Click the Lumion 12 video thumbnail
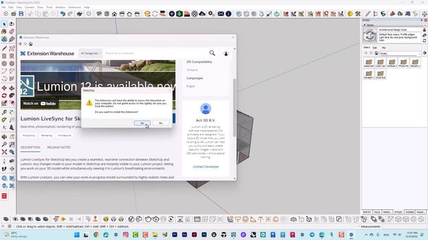428x240 pixels. tap(98, 85)
